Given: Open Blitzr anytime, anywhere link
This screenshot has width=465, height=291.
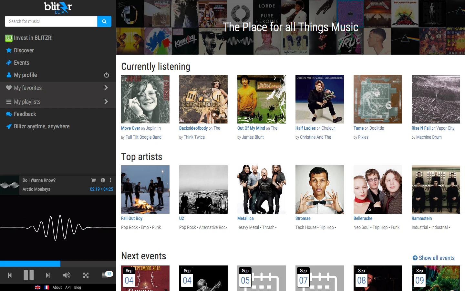Looking at the screenshot, I should [x=38, y=126].
